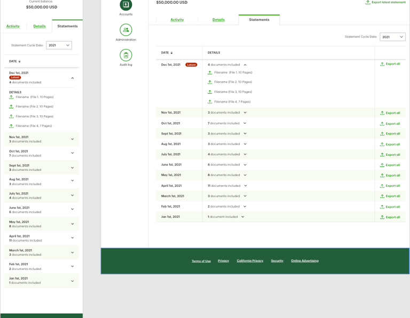Export all for Nov 1st, 2021 row
The image size is (410, 318).
[390, 113]
